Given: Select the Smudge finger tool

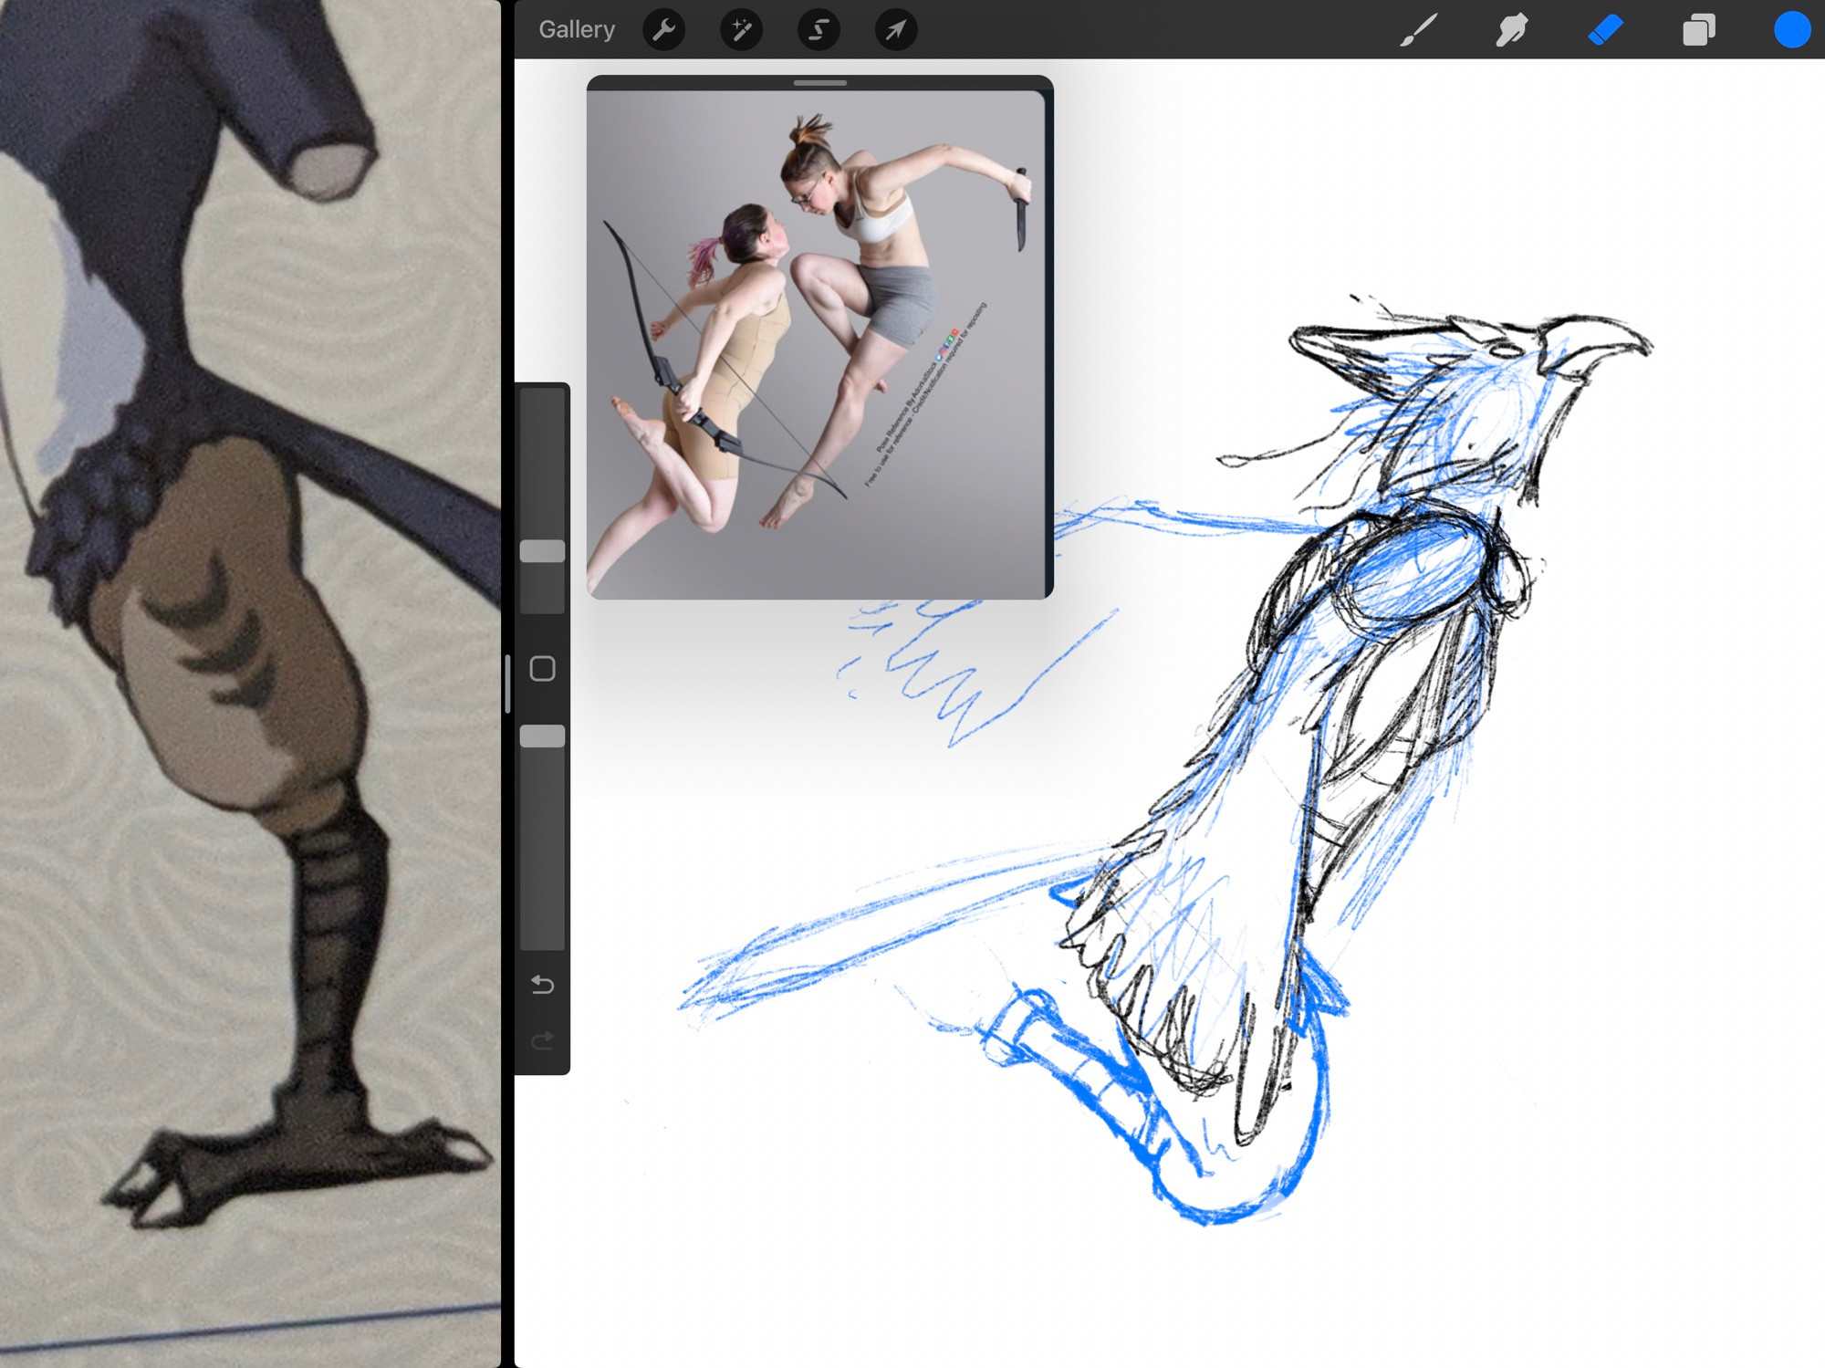Looking at the screenshot, I should (1512, 30).
